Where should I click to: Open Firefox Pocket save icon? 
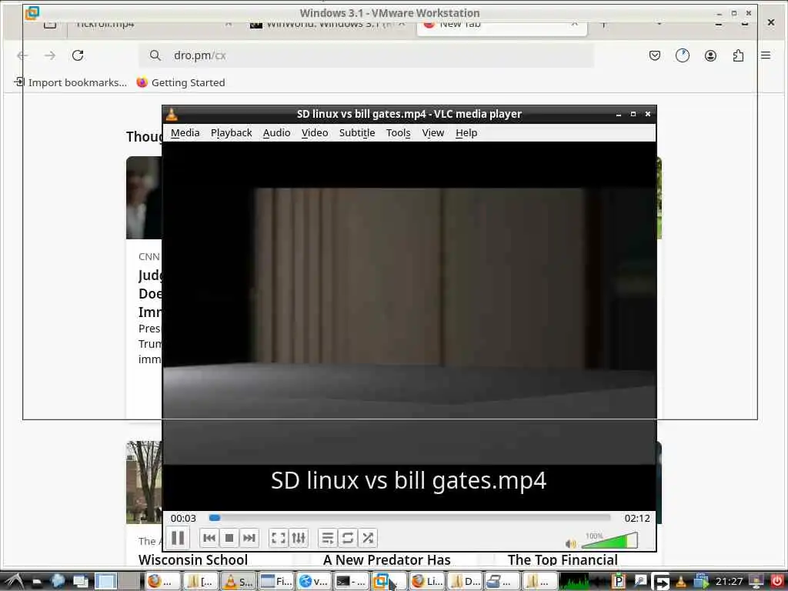point(654,55)
